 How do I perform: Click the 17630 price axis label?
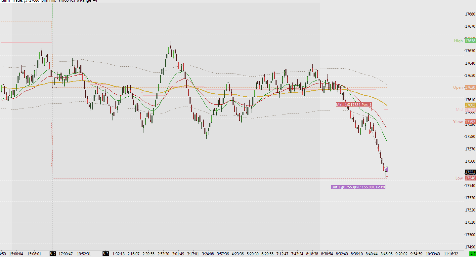(x=470, y=76)
